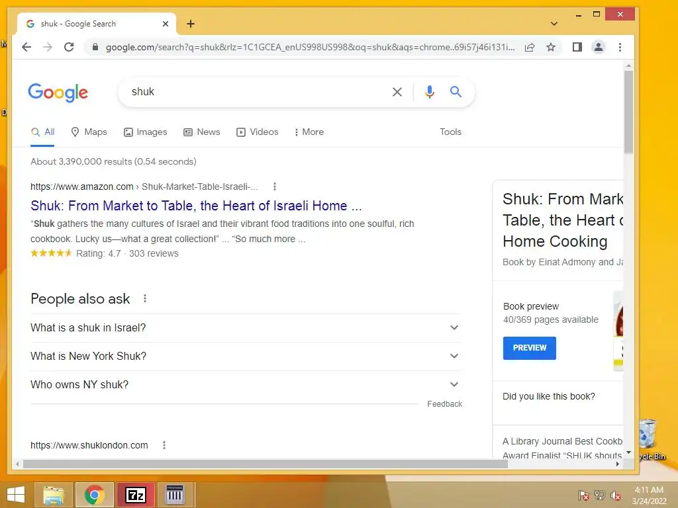Viewport: 678px width, 508px height.
Task: Open Chrome three-dot menu
Action: [x=620, y=47]
